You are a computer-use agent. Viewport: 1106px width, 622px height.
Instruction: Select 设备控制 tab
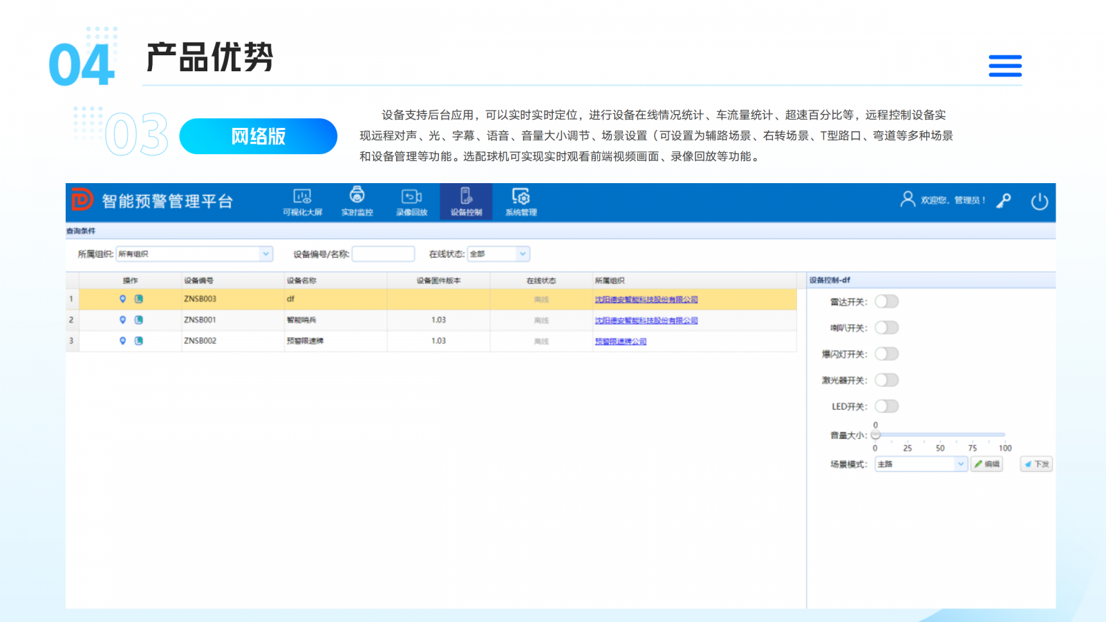466,202
